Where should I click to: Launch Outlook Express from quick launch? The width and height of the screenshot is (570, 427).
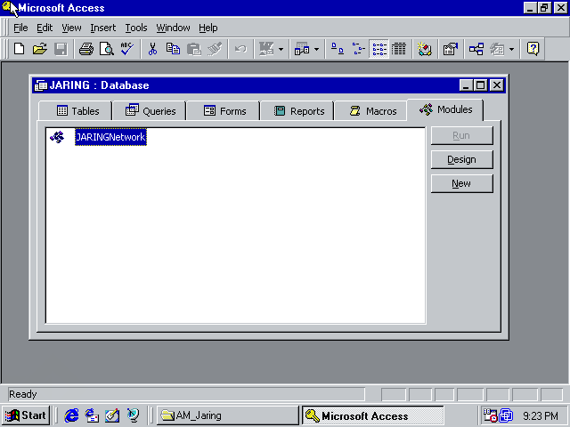92,415
